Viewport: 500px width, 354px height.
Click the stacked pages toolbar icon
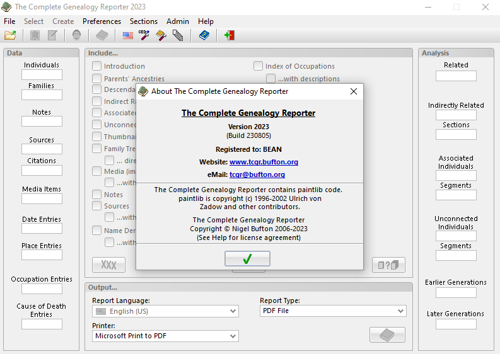pos(178,35)
